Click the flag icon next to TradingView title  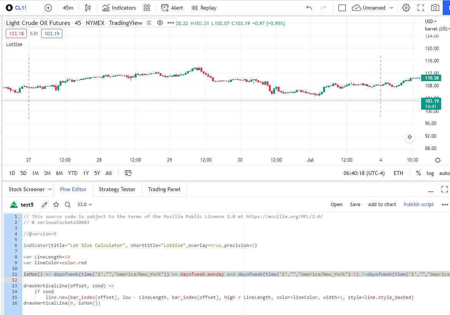click(x=149, y=23)
